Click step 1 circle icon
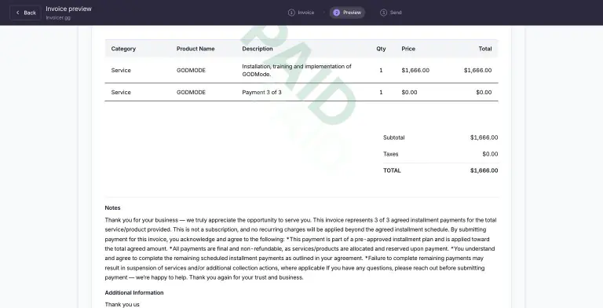 (291, 13)
